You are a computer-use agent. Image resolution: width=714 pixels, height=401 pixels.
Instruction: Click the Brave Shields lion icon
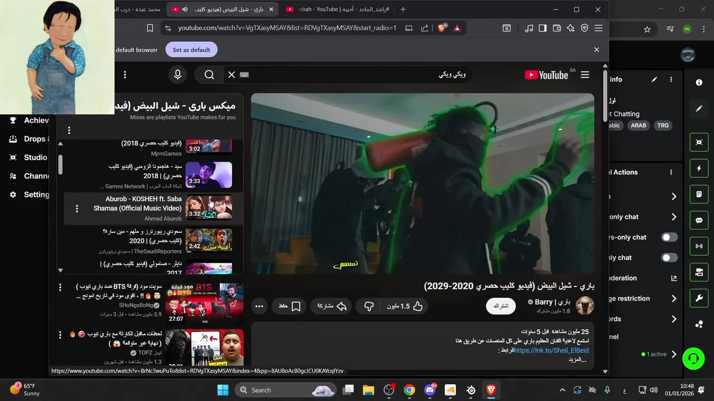[442, 28]
